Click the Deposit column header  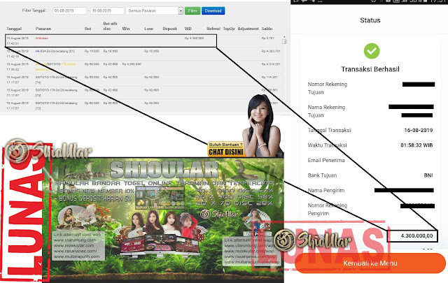(x=169, y=29)
